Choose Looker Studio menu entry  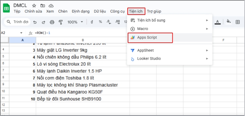pos(170,59)
